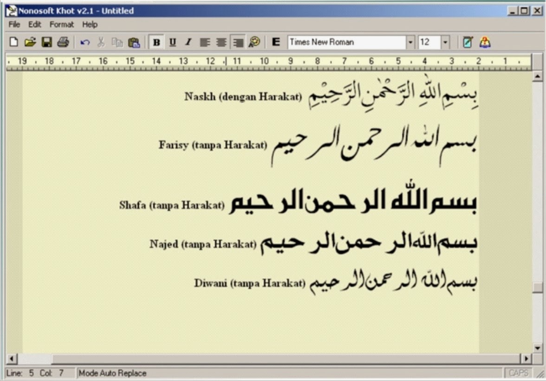This screenshot has width=546, height=381.
Task: Click the E language mode icon
Action: 275,42
